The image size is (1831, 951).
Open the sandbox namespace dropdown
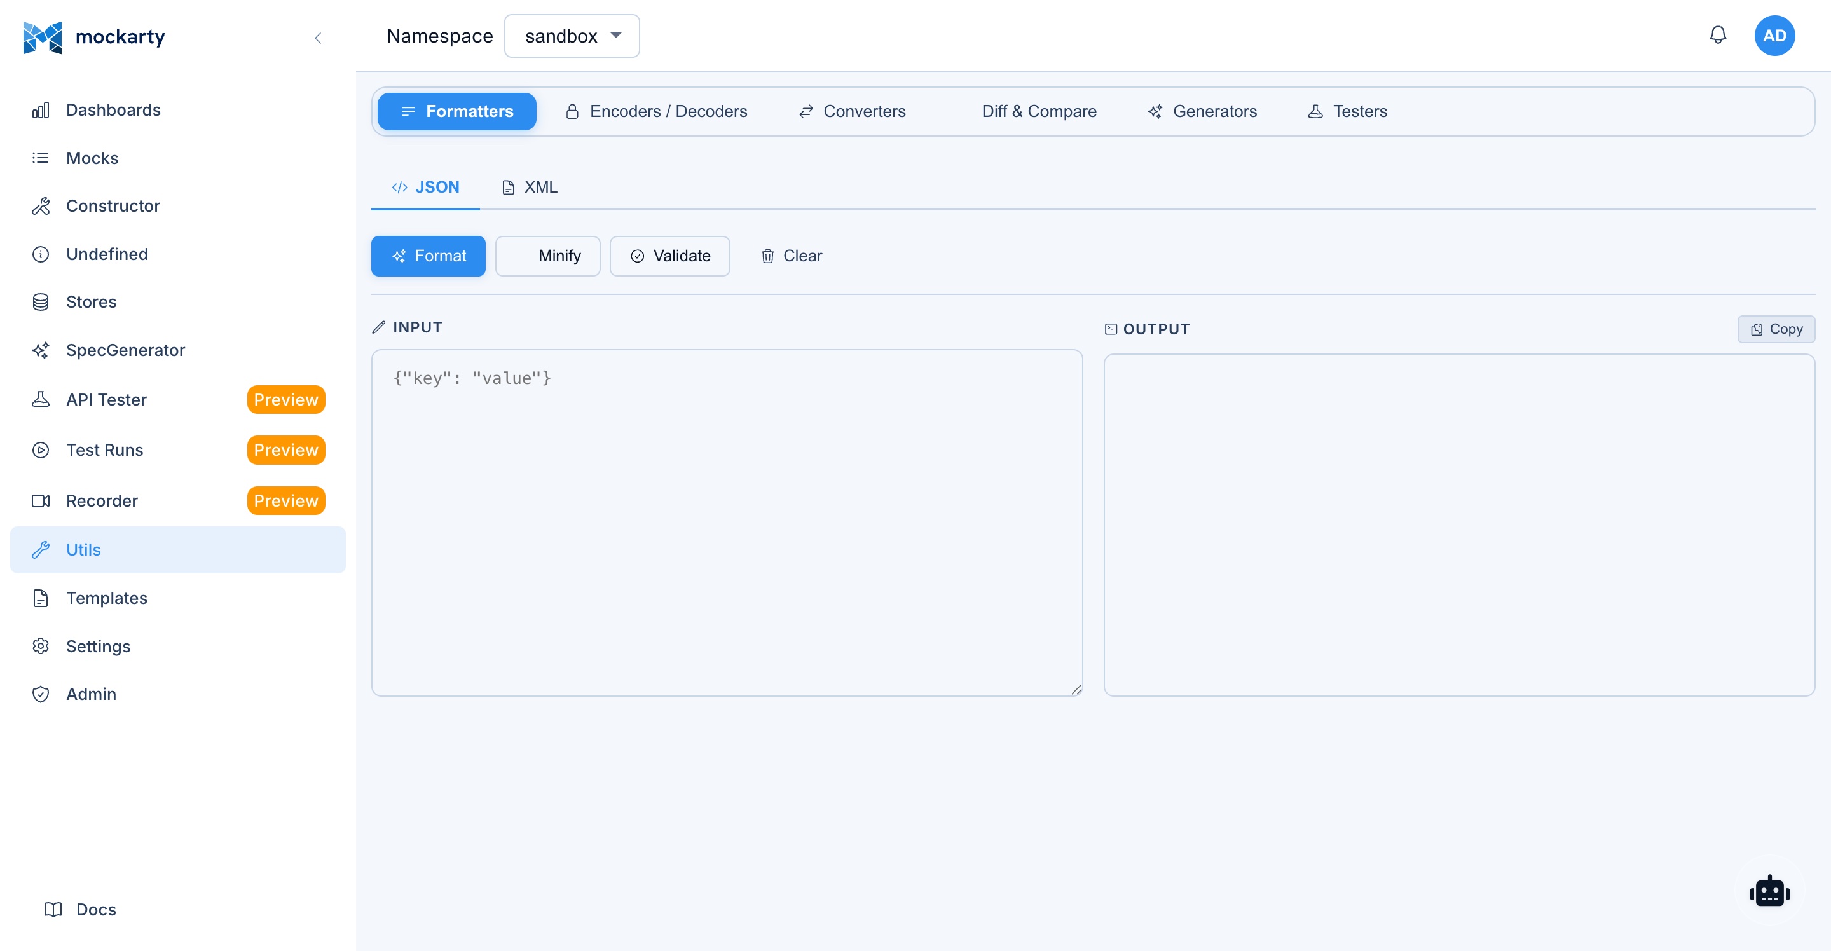572,36
